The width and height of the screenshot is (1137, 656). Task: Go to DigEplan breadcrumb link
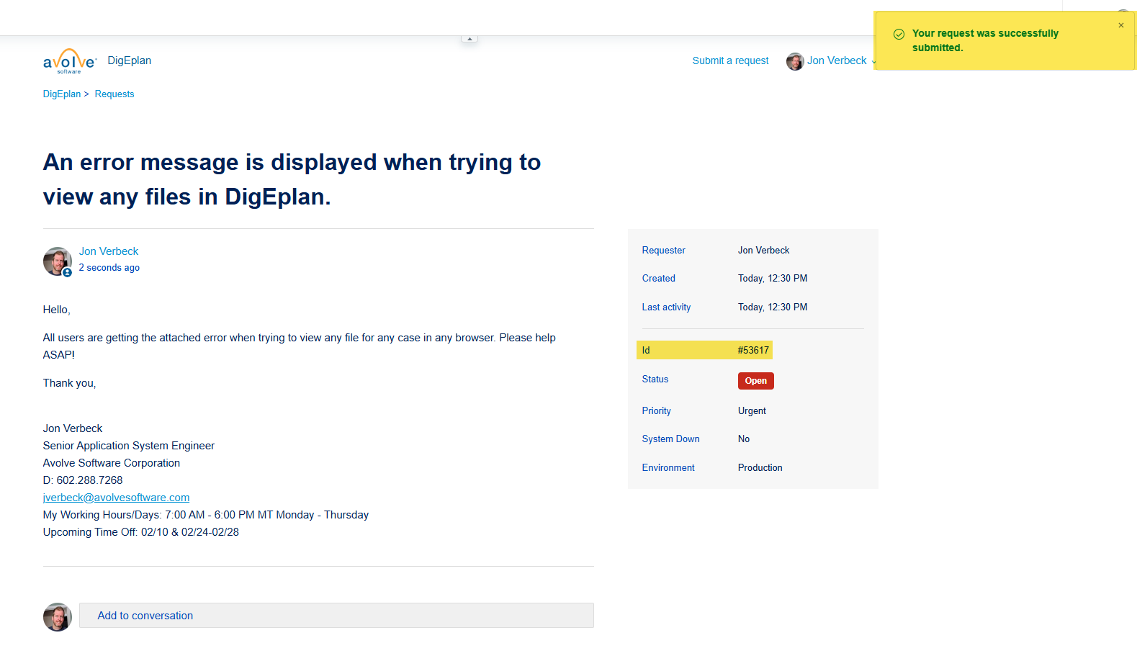pyautogui.click(x=62, y=94)
